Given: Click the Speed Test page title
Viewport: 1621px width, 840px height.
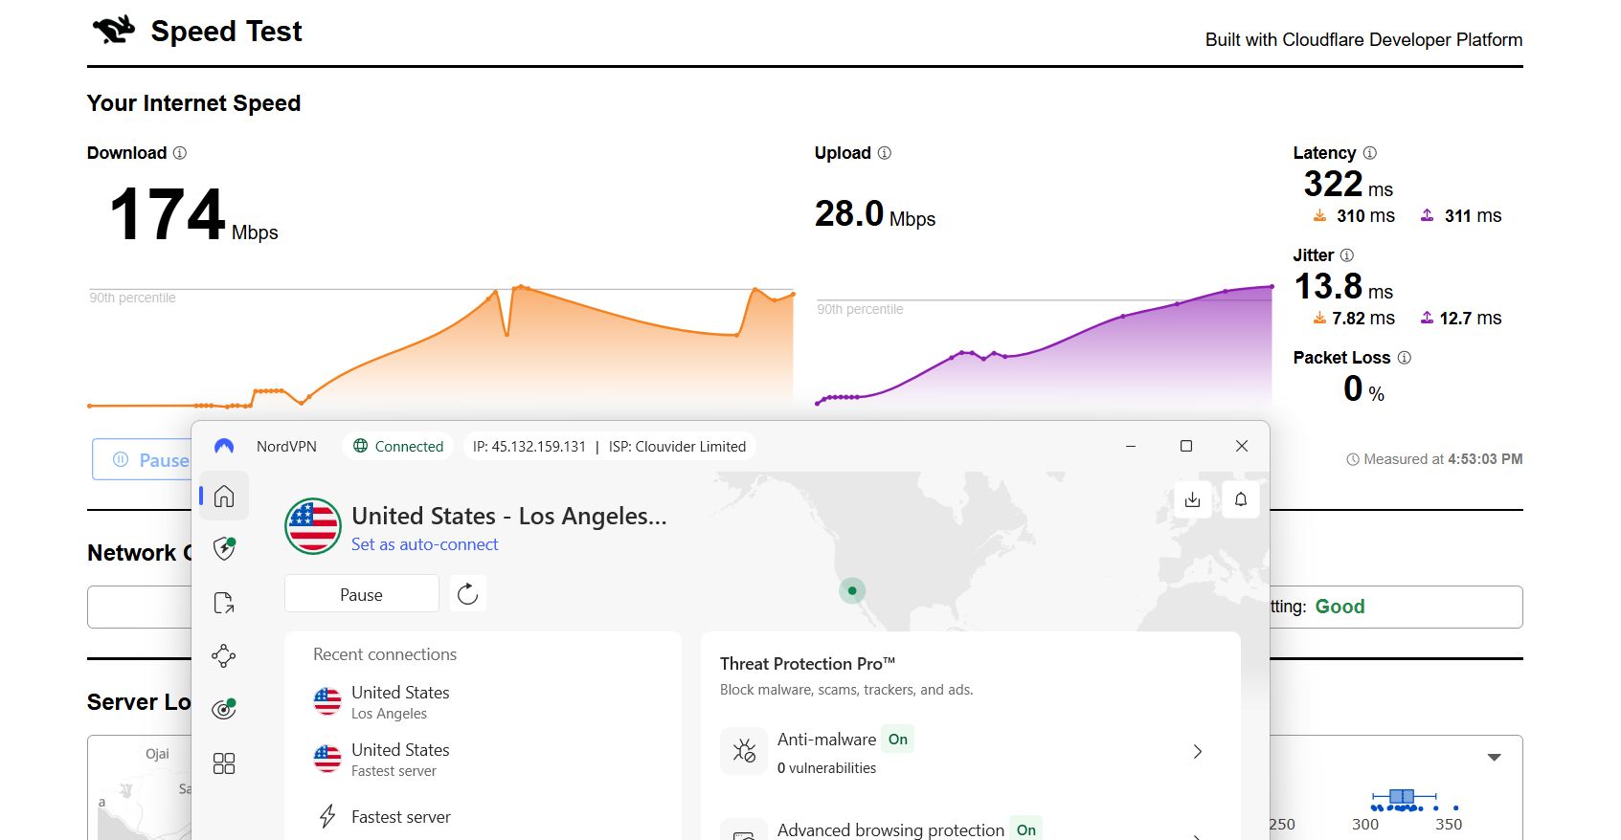Looking at the screenshot, I should point(226,32).
